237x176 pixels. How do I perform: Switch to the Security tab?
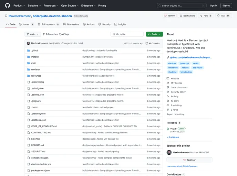104,24
